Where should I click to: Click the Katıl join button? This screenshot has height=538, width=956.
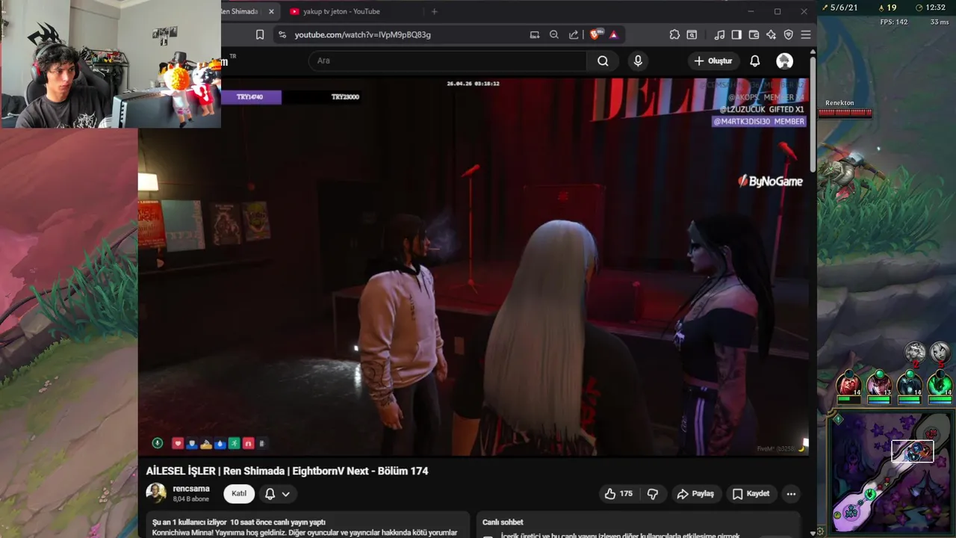pyautogui.click(x=239, y=493)
